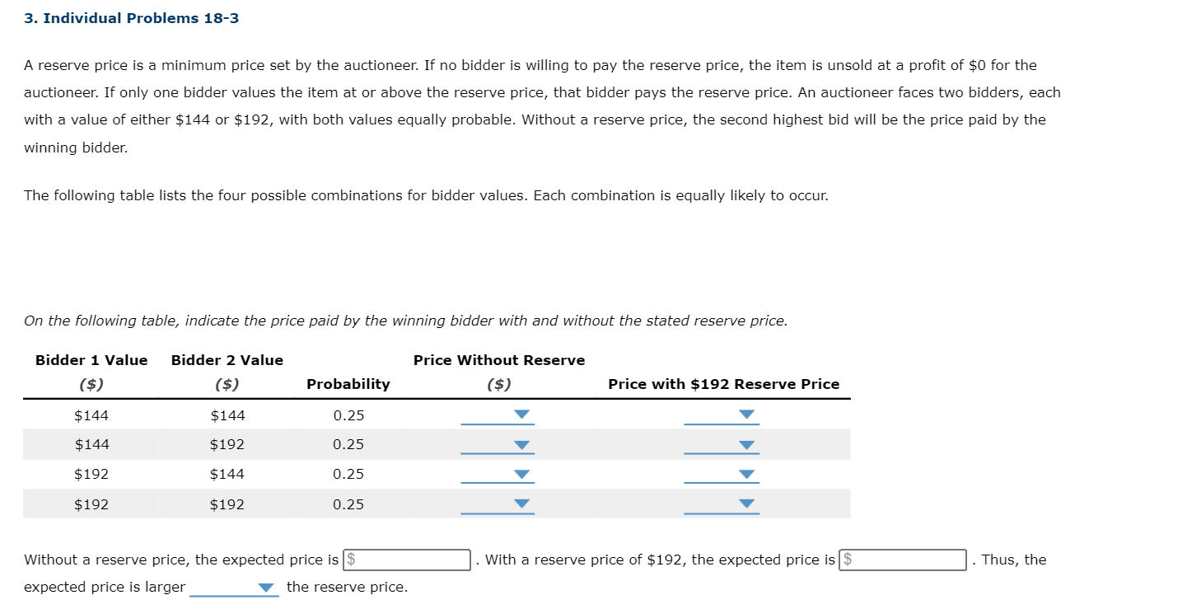Click the Price with $192 Reserve Price header
The width and height of the screenshot is (1201, 609).
pyautogui.click(x=724, y=384)
